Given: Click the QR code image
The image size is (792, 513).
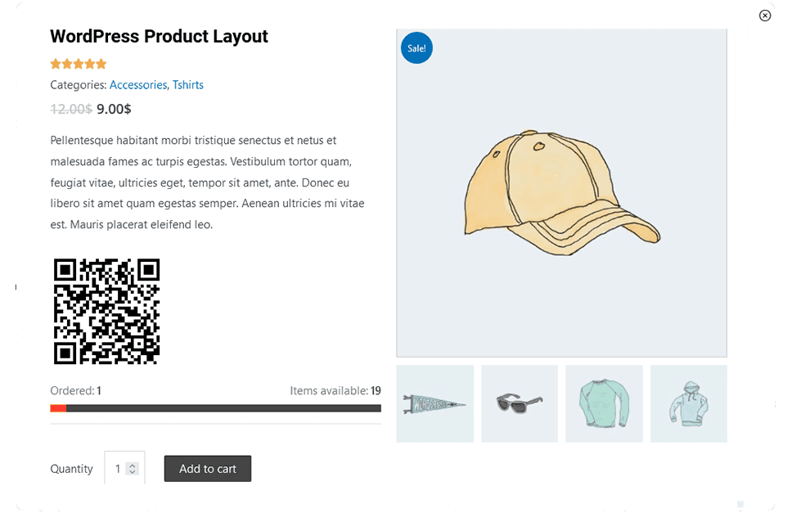Looking at the screenshot, I should click(x=106, y=312).
